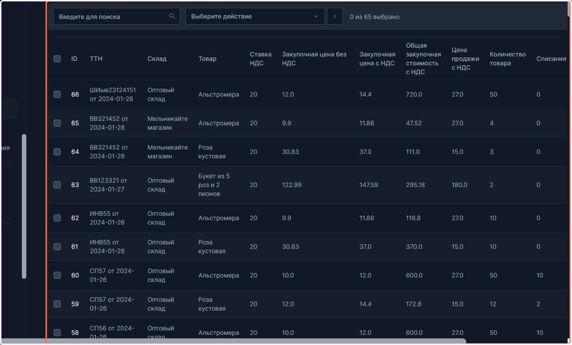
Task: Click 'Альстромера' in row 66
Action: pos(219,94)
